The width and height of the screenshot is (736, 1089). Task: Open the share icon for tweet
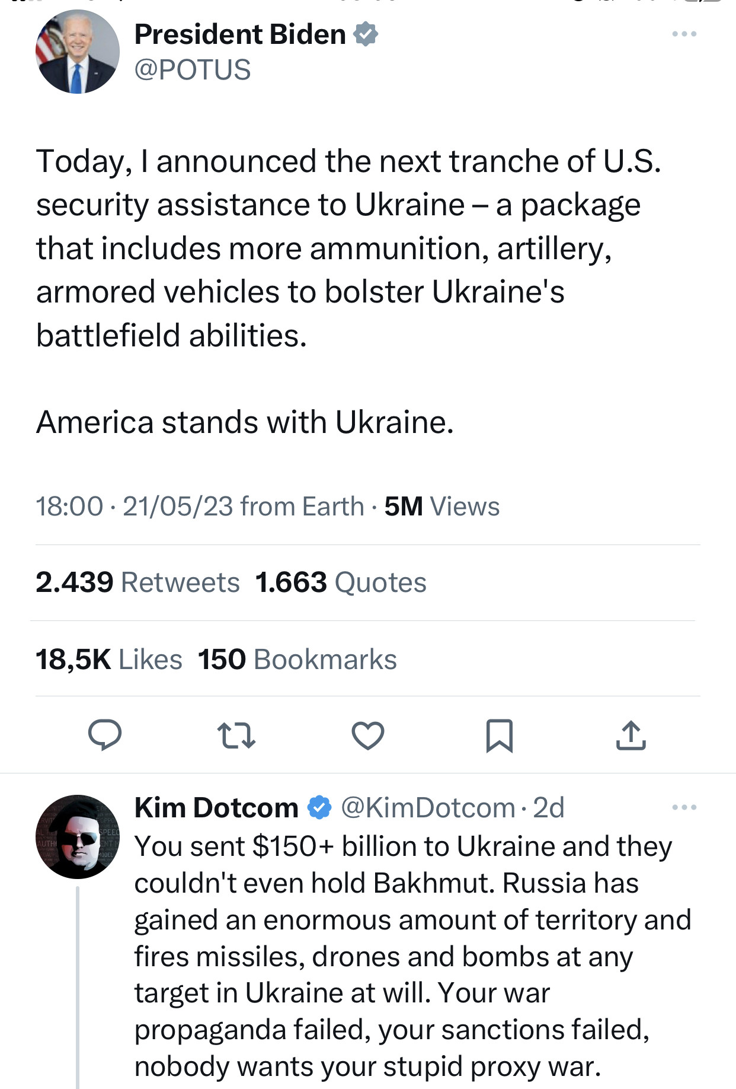(x=631, y=735)
